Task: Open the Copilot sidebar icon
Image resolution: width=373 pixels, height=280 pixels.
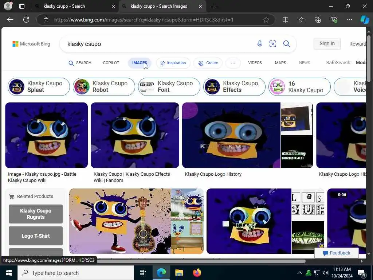Action: pos(365,20)
